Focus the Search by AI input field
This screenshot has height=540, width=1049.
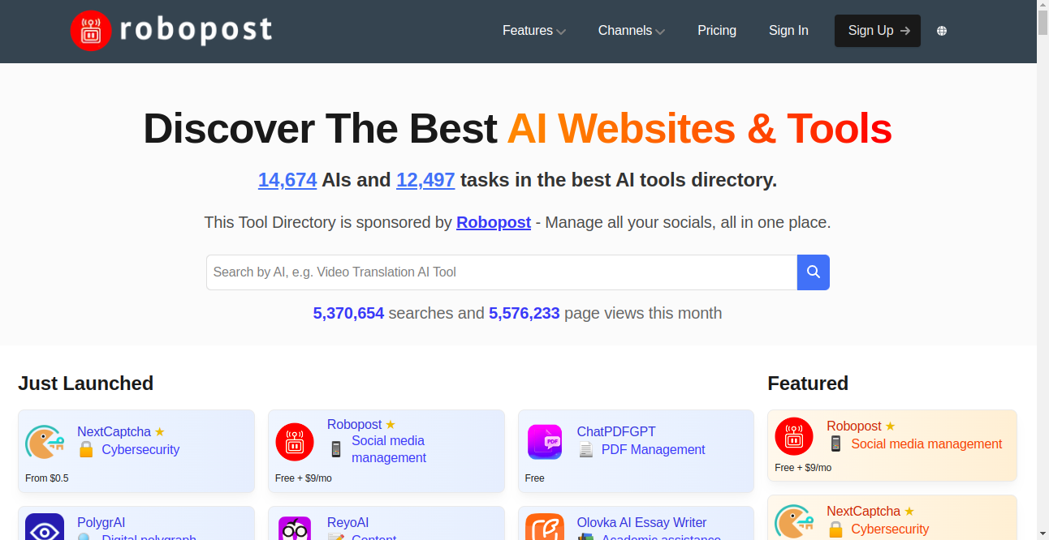502,272
